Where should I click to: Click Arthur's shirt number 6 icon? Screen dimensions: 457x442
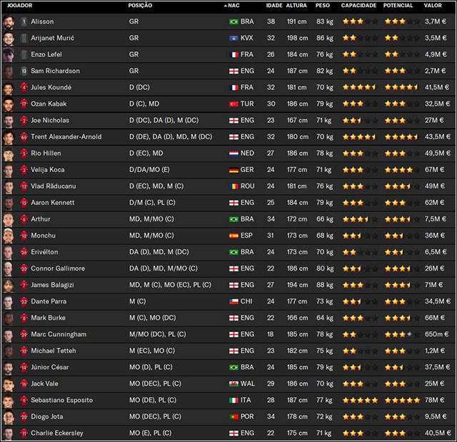tap(24, 219)
